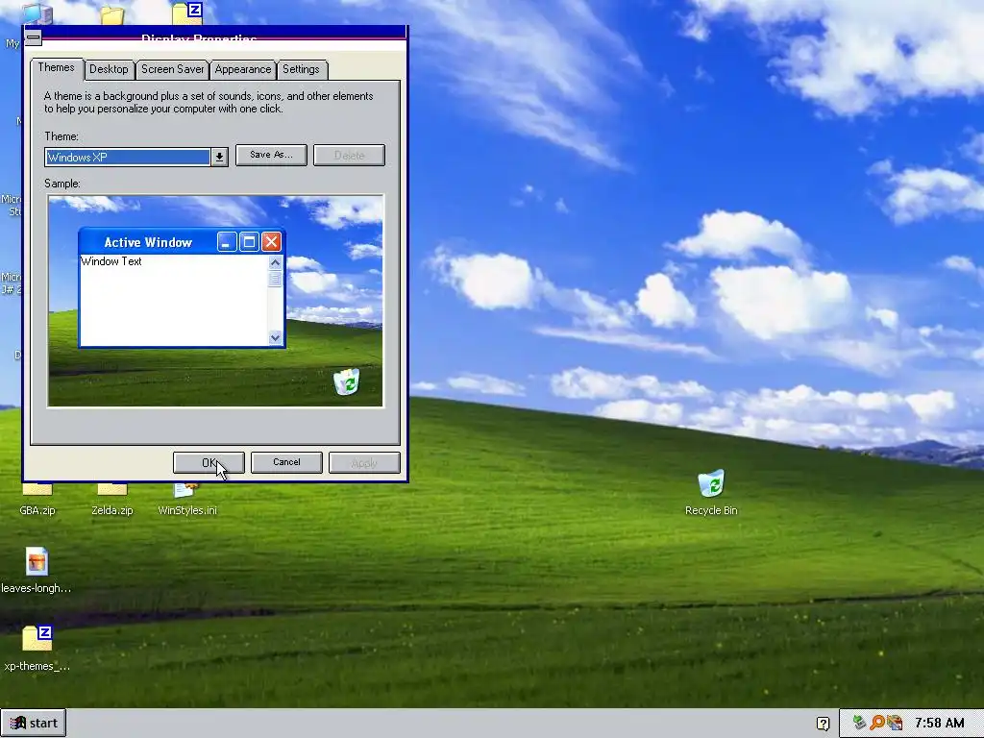
Task: Switch to the Desktop tab
Action: click(109, 69)
